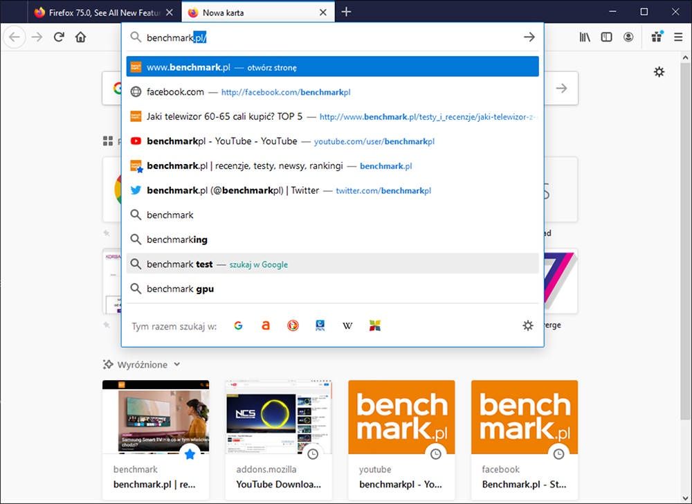Search for 'benchmark gpu' suggestion
This screenshot has height=504, width=692.
click(332, 289)
